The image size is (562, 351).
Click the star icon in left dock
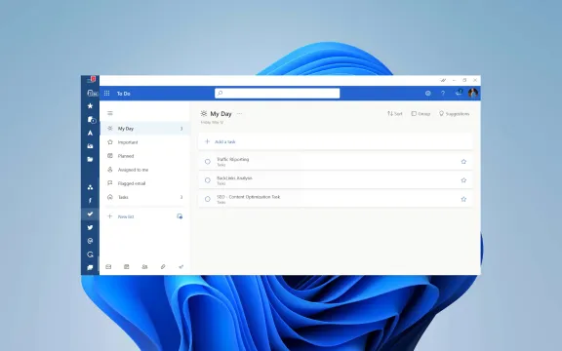91,106
